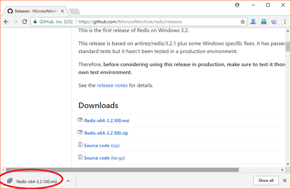Reload the GitHub releases page
291x189 pixels.
[x=24, y=21]
